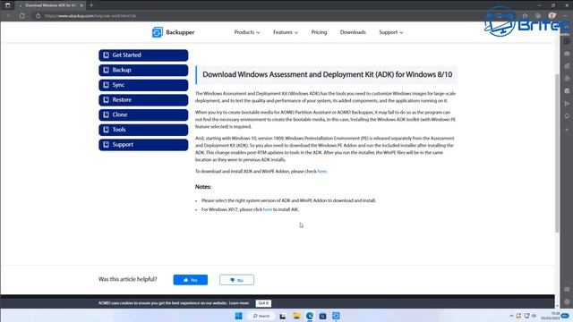
Task: Open the Clone sidebar section
Action: click(143, 115)
